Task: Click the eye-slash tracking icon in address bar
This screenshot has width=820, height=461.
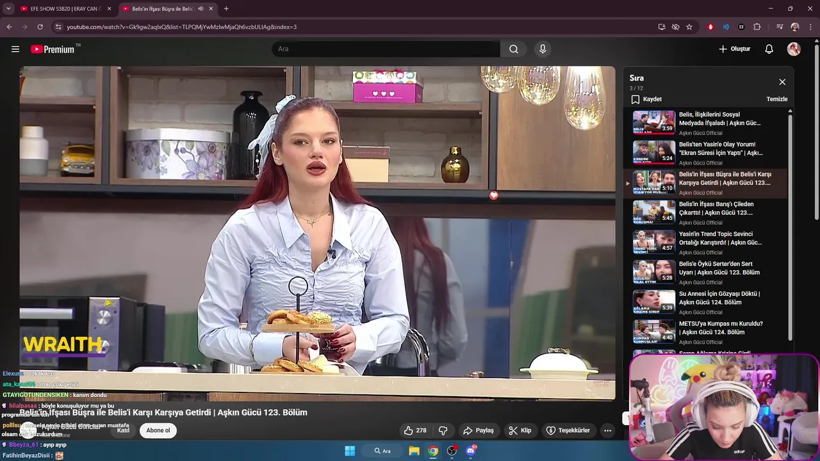Action: coord(675,27)
